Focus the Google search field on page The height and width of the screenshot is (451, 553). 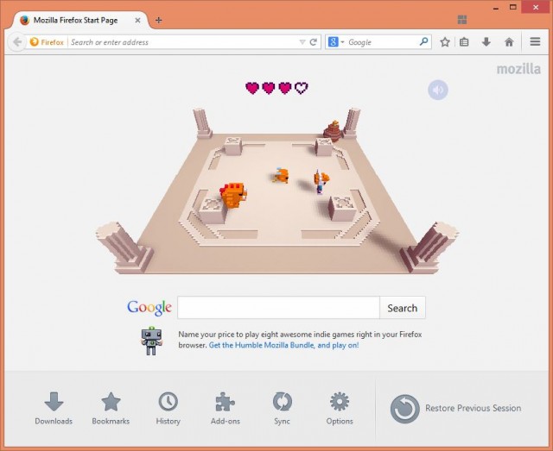(x=278, y=308)
